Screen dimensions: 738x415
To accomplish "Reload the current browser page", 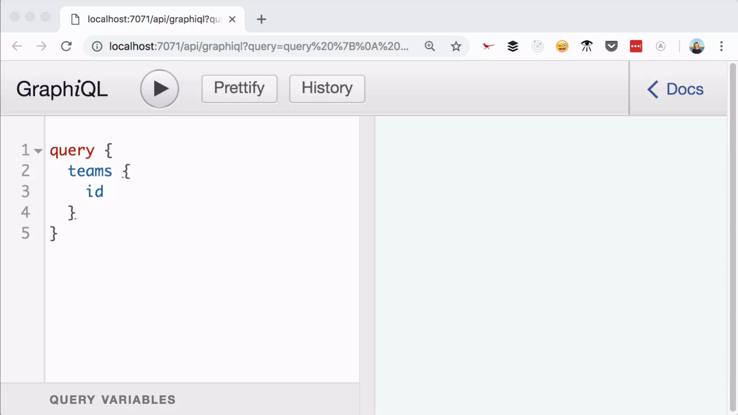I will point(66,46).
